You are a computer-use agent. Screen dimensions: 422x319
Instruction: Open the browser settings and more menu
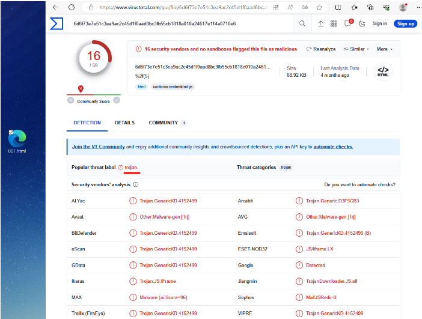click(x=418, y=8)
